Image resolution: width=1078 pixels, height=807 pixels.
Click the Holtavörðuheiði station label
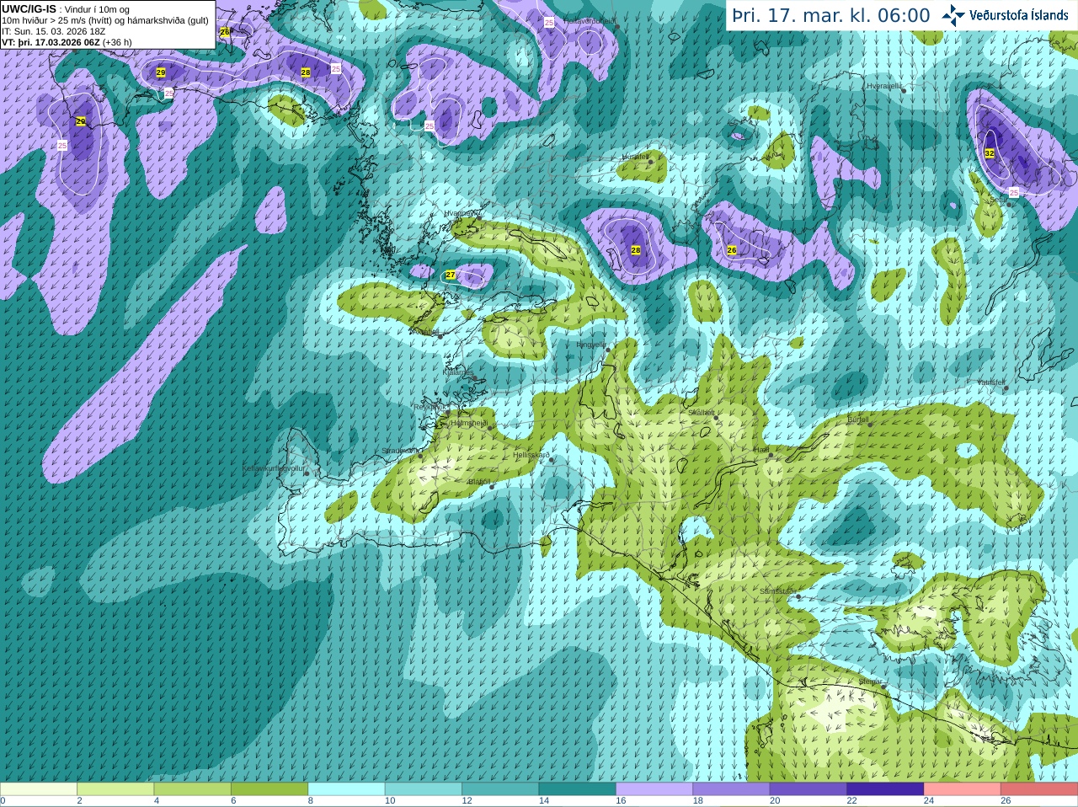[x=590, y=20]
